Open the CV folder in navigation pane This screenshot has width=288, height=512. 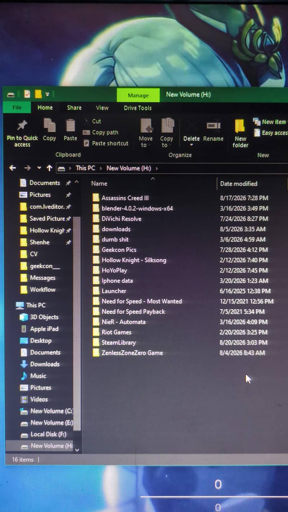tap(33, 254)
